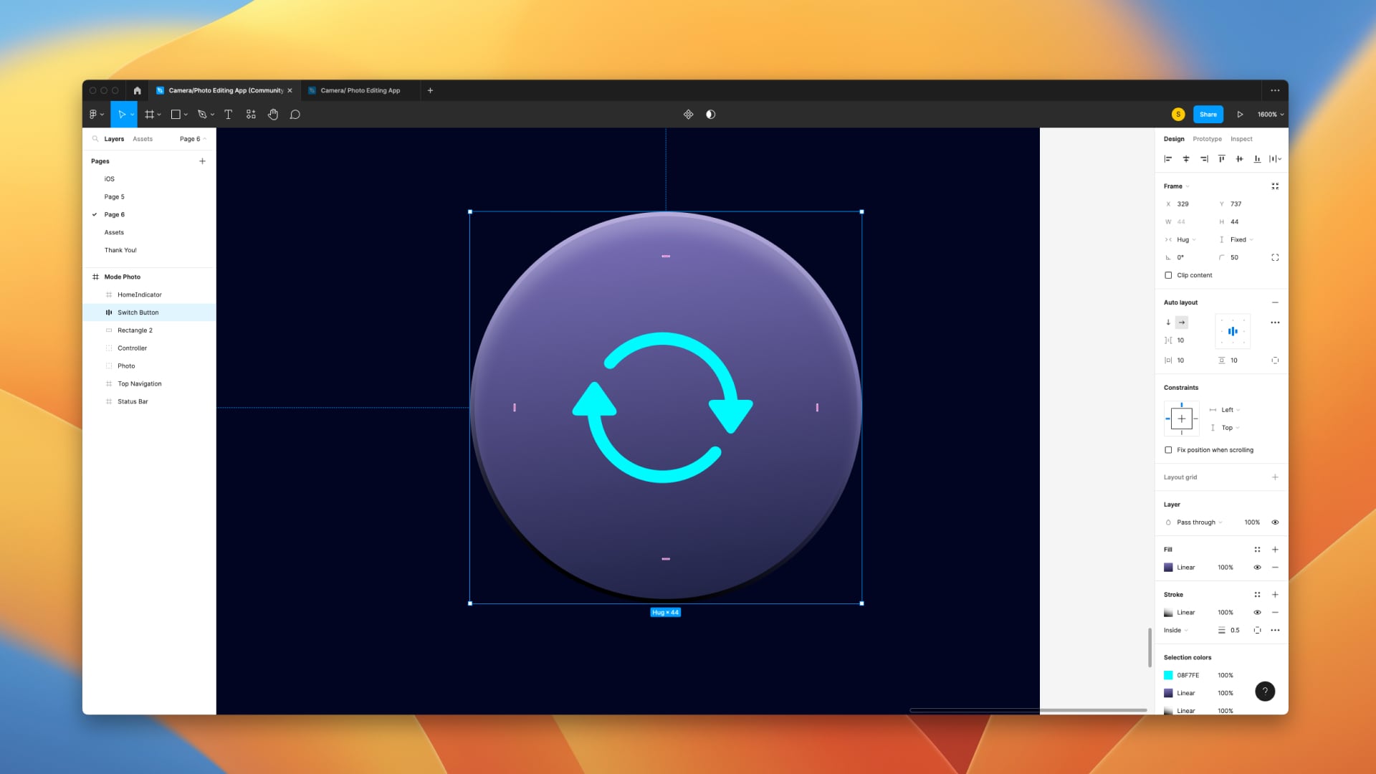1376x774 pixels.
Task: Open the 1600% zoom dropdown
Action: pyautogui.click(x=1270, y=115)
